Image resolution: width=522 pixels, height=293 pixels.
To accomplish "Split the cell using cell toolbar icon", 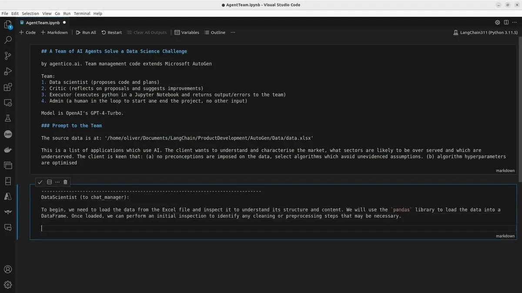I will (x=49, y=182).
